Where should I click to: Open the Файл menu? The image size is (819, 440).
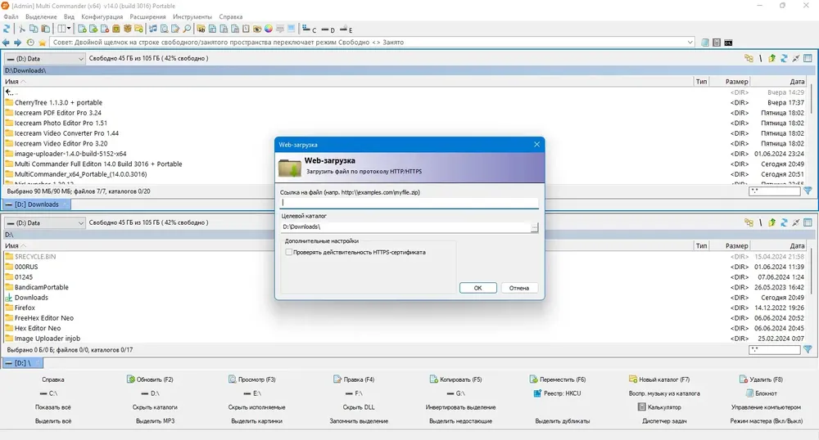coord(11,16)
